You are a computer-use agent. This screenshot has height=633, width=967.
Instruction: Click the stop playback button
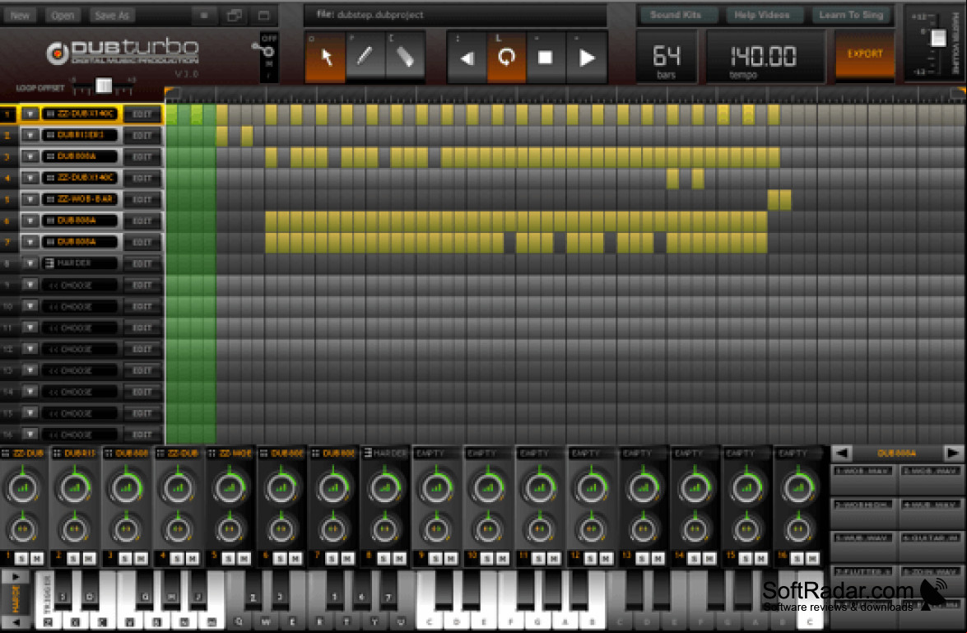point(545,58)
